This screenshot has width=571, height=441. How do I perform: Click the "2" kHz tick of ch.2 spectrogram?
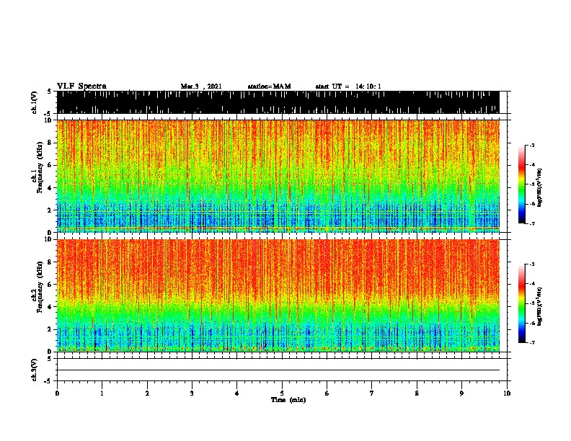coord(50,329)
